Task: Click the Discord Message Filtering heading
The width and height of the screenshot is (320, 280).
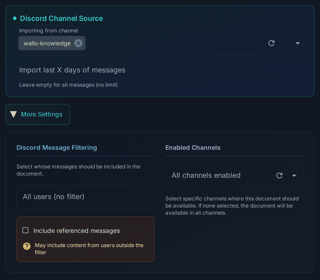Action: click(x=57, y=147)
